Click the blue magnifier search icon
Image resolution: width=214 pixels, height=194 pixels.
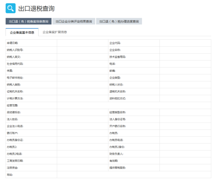[x=10, y=8]
